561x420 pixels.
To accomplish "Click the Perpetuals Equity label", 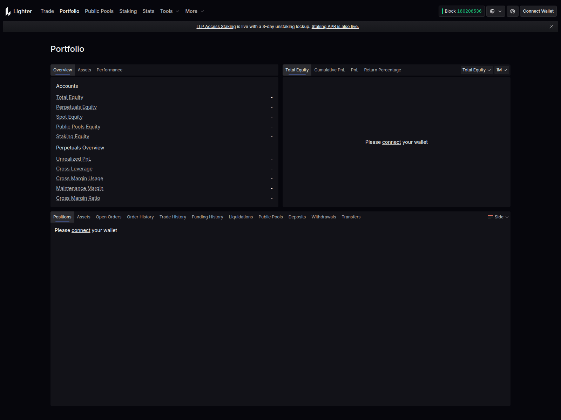I will pos(76,107).
